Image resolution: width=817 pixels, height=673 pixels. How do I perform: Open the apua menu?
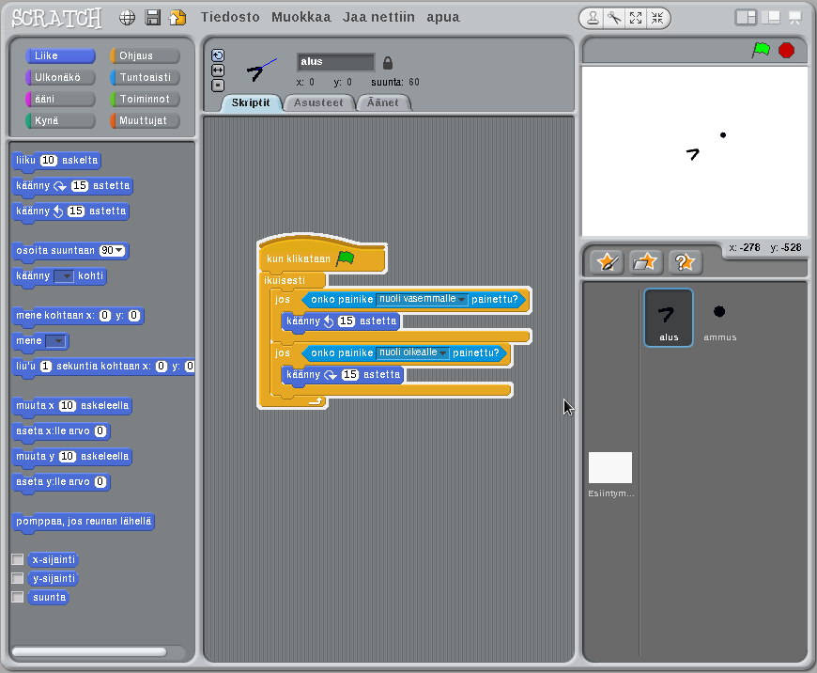coord(443,18)
